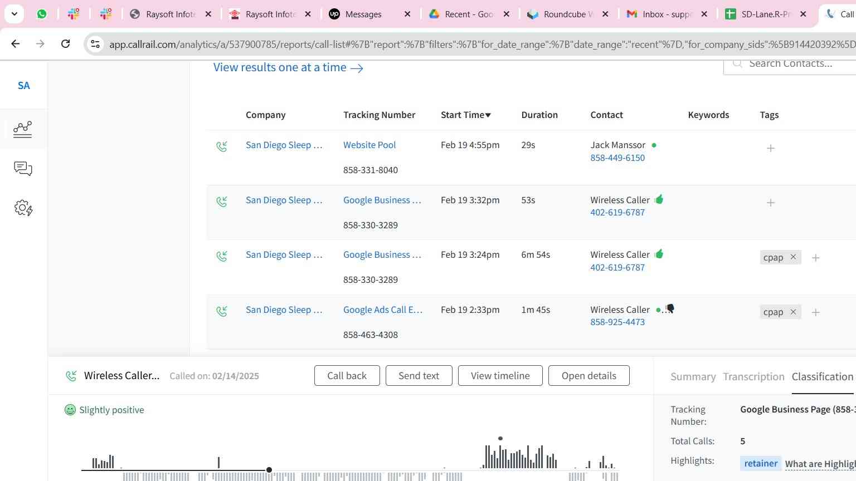Open the SA account menu
The width and height of the screenshot is (856, 481).
pos(23,86)
